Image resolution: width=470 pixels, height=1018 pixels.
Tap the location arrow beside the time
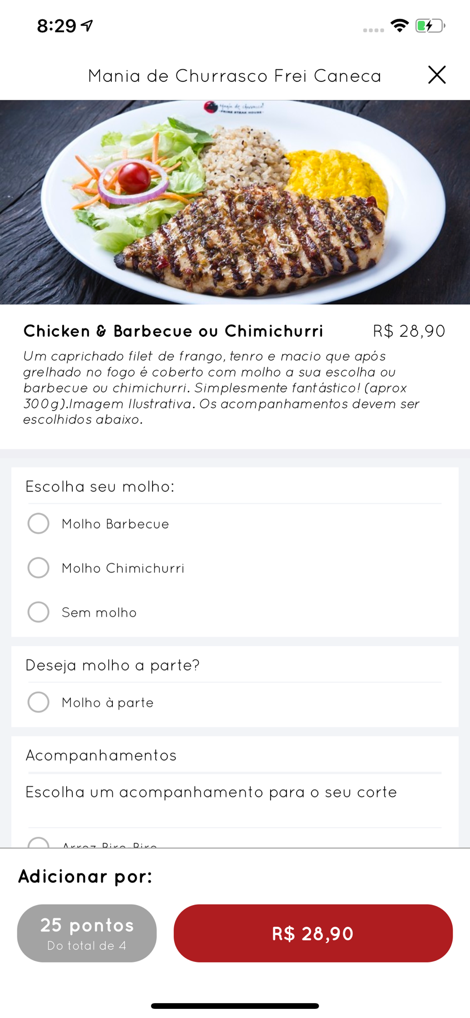87,25
